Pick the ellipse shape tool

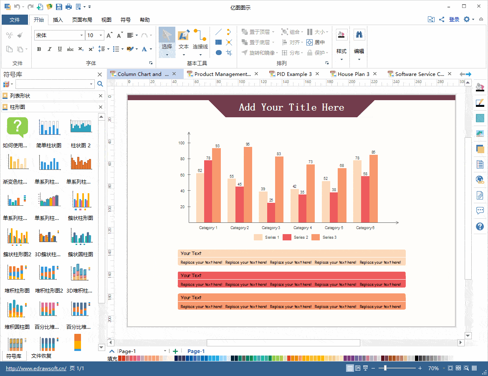[218, 53]
